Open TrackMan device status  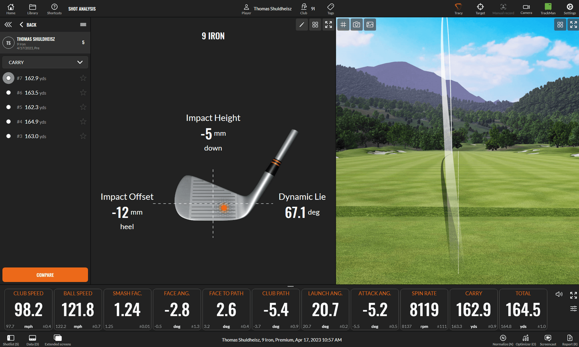[548, 9]
